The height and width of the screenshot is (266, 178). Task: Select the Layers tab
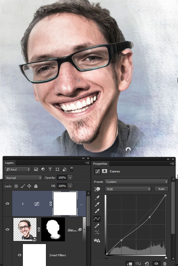point(9,163)
